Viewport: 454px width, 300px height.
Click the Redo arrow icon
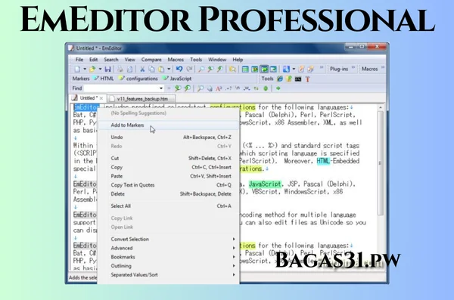189,69
